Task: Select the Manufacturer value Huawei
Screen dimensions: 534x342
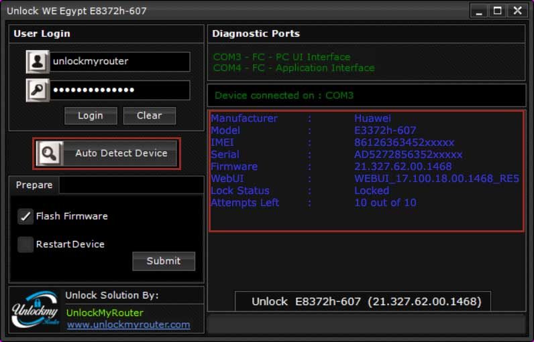Action: click(x=372, y=118)
